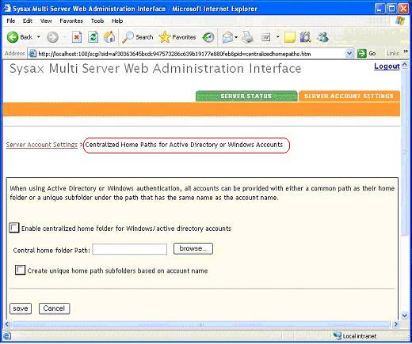Open the History clock icon

208,37
